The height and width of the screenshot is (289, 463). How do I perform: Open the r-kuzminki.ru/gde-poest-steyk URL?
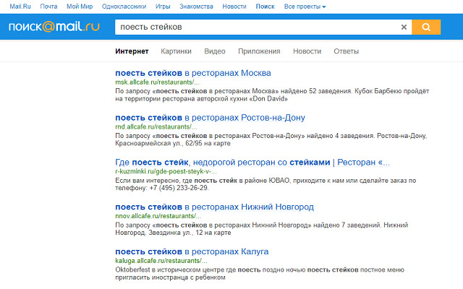pyautogui.click(x=166, y=171)
